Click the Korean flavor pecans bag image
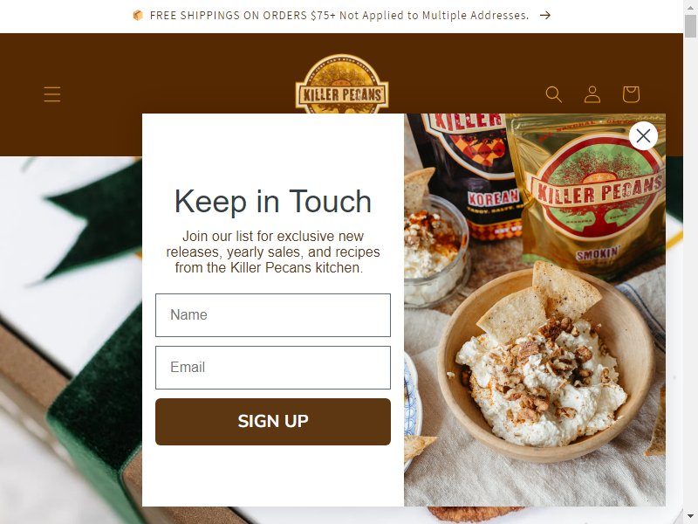 click(468, 176)
